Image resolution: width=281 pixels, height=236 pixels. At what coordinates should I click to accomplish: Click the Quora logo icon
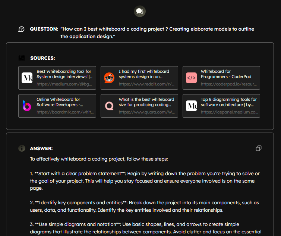point(109,106)
